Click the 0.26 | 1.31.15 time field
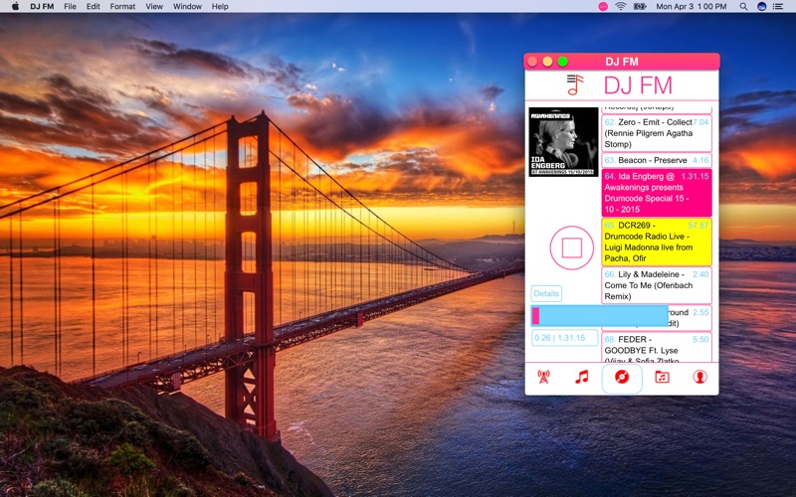 (x=564, y=338)
